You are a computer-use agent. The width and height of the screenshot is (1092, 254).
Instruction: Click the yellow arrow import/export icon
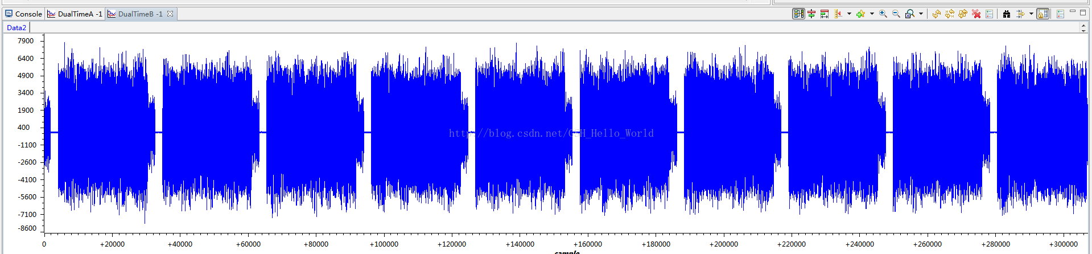(x=1020, y=14)
